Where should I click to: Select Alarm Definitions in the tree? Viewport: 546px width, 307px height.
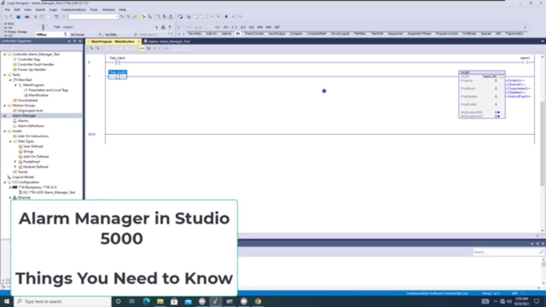pyautogui.click(x=31, y=126)
